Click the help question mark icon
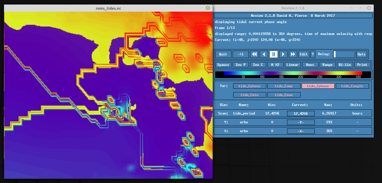 tap(313, 54)
